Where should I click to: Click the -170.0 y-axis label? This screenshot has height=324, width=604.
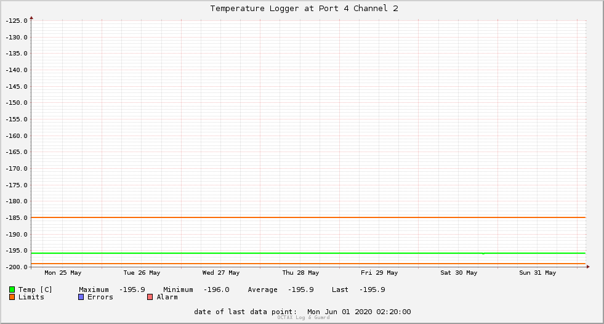click(x=17, y=169)
